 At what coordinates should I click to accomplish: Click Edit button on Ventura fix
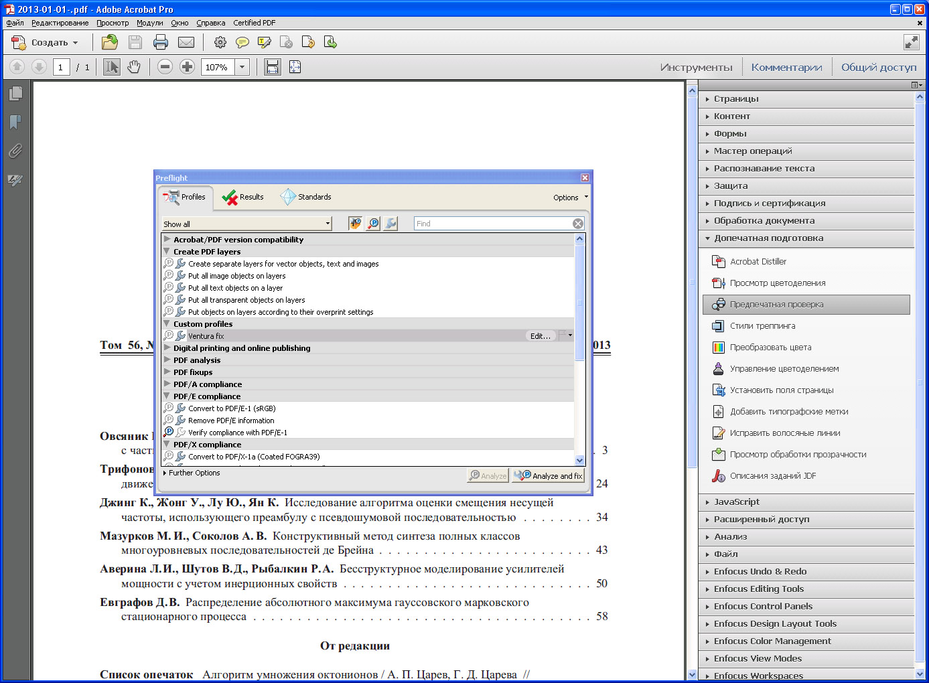point(541,336)
